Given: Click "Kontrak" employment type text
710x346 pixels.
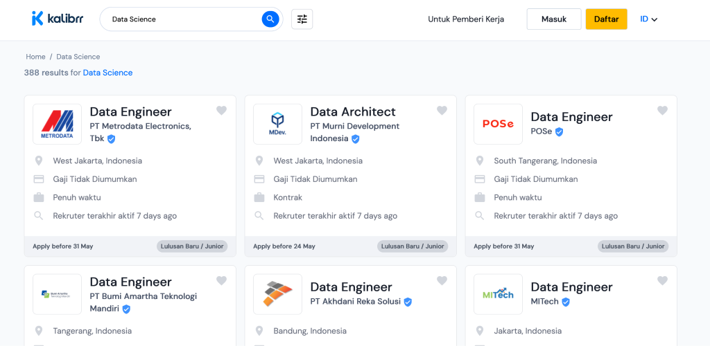Looking at the screenshot, I should pos(288,197).
